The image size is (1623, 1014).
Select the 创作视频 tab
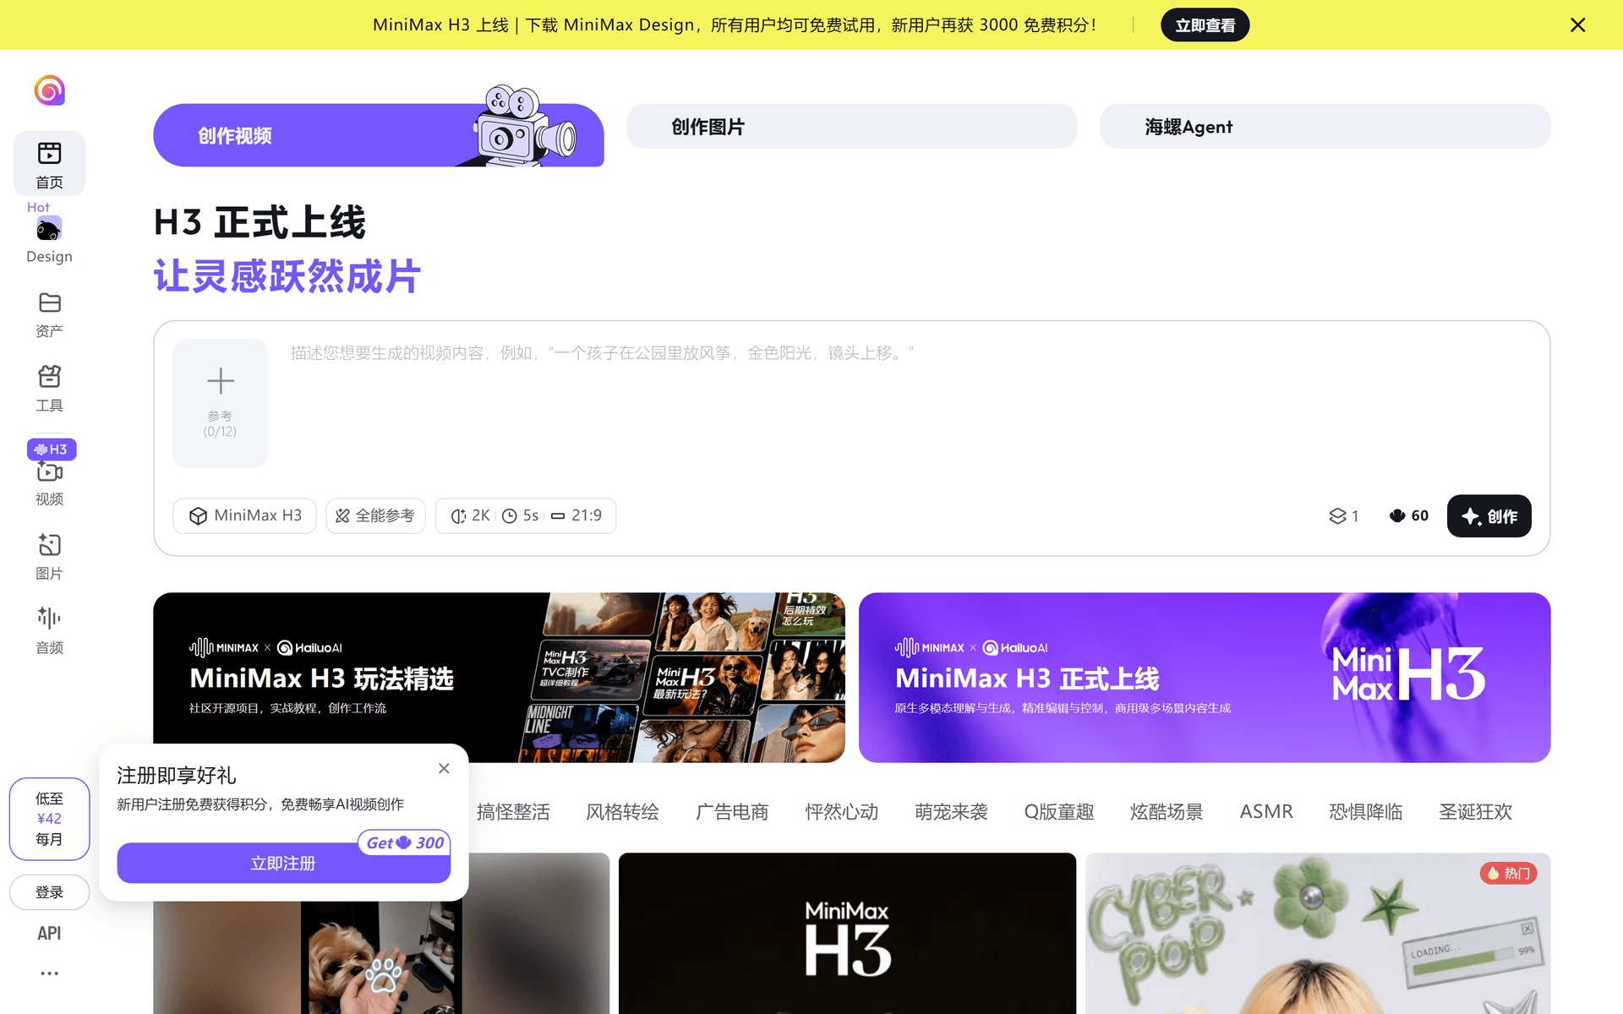378,135
